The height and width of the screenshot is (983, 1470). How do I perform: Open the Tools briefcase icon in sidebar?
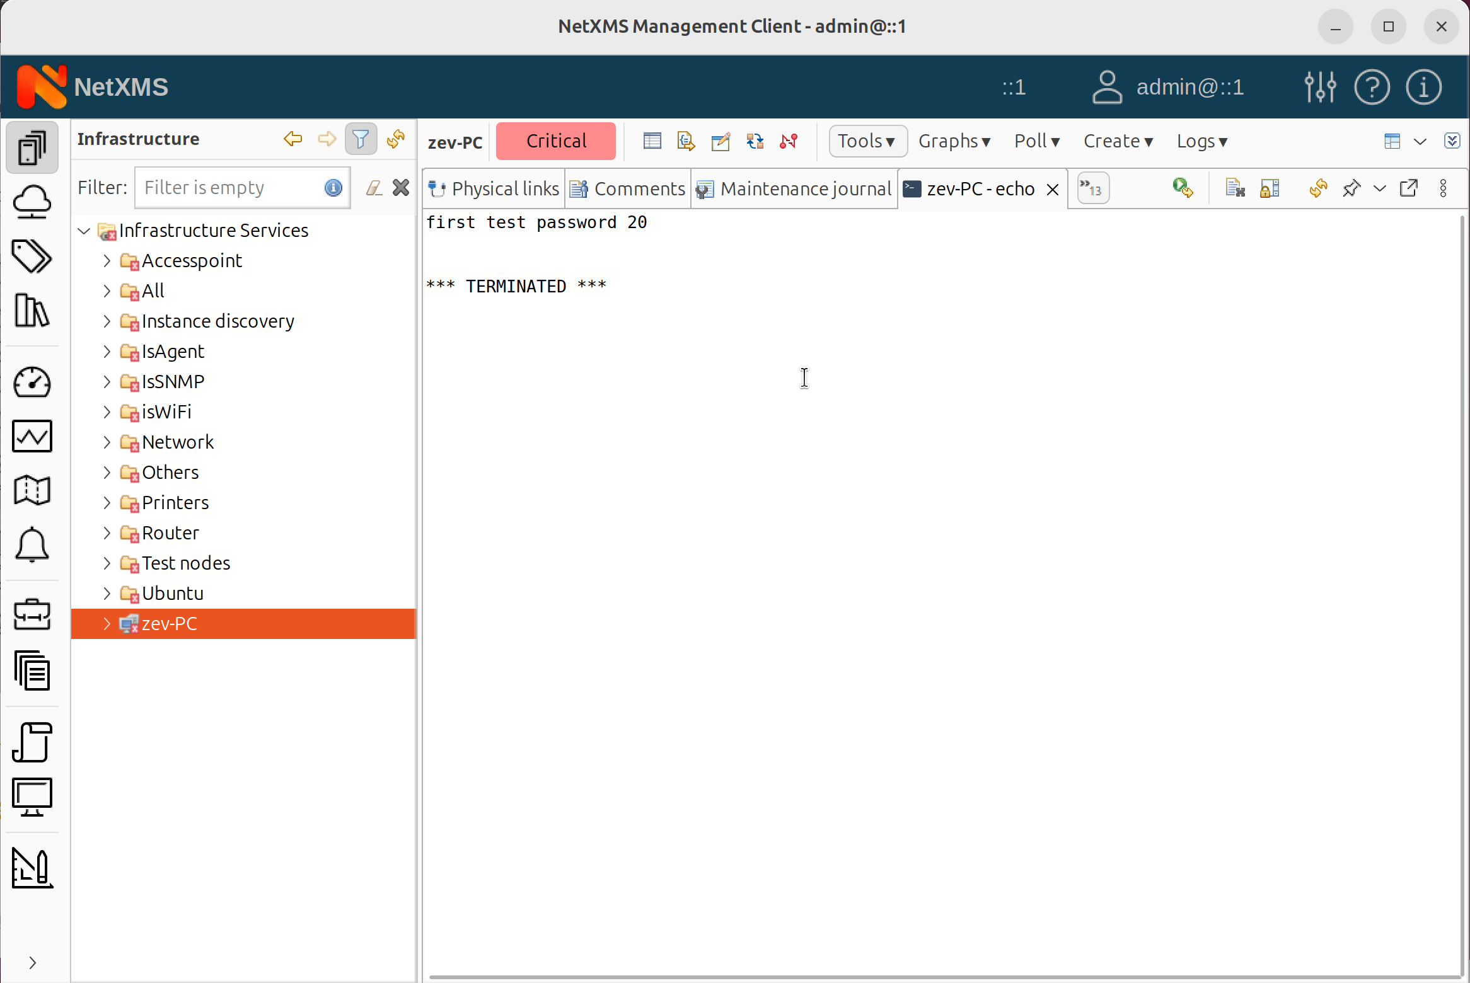pyautogui.click(x=32, y=615)
